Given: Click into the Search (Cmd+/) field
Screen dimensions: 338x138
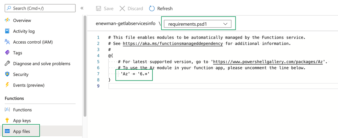Looking at the screenshot, I should pos(40,8).
